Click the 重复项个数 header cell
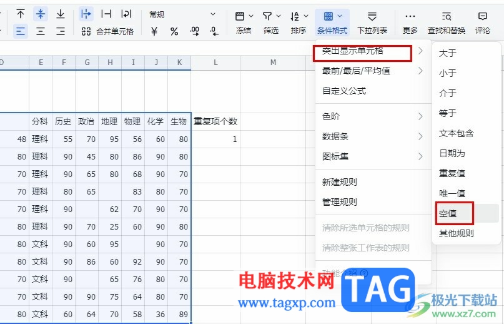This screenshot has width=504, height=324. [x=215, y=121]
